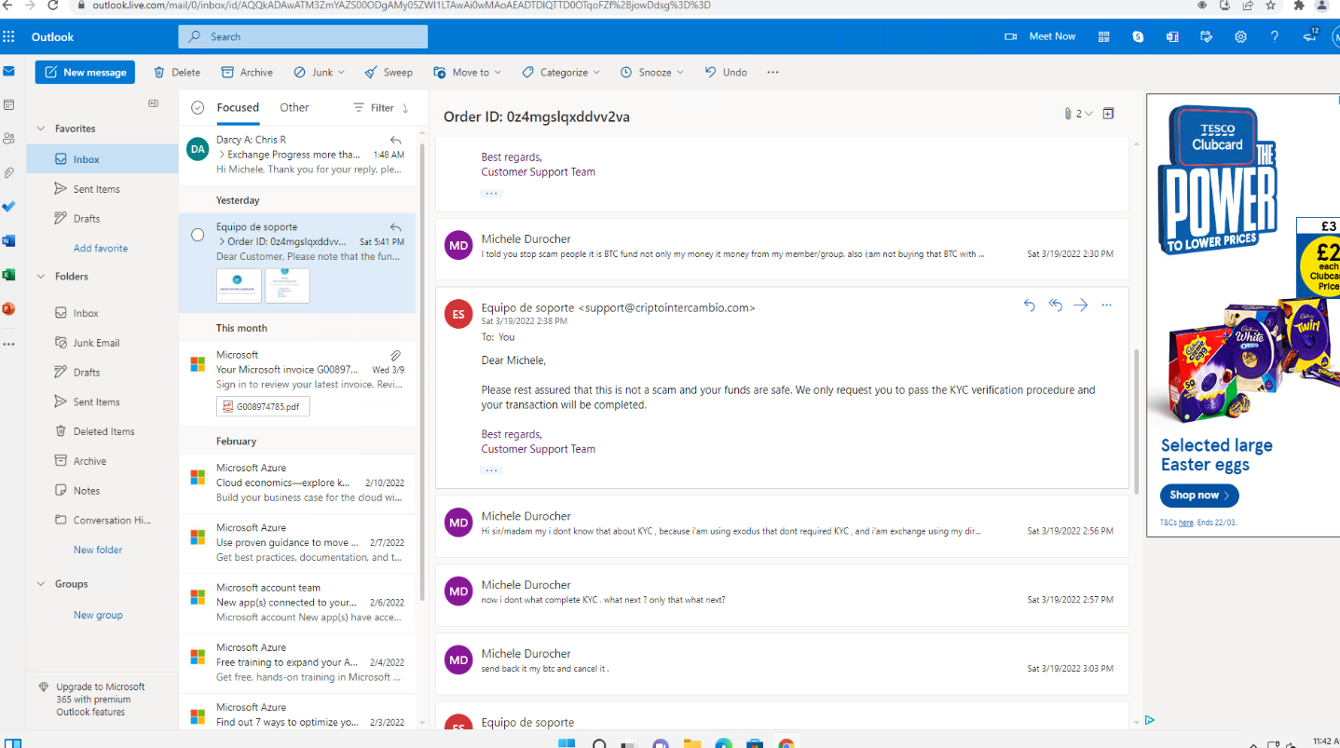Open Deleted Items folder
This screenshot has width=1340, height=748.
pyautogui.click(x=103, y=431)
